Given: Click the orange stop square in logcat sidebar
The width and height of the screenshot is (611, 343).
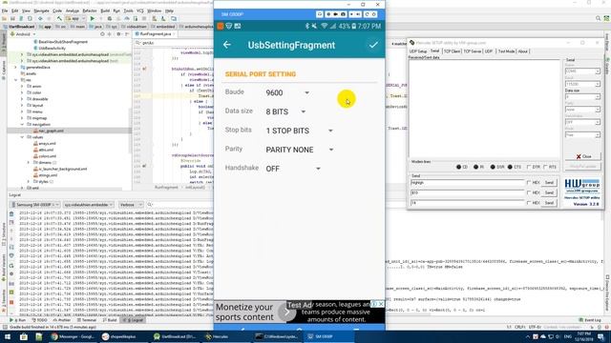Looking at the screenshot, I should coord(11,302).
